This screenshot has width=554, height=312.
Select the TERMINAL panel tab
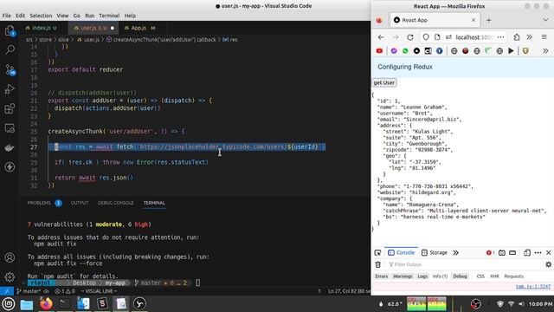click(154, 203)
